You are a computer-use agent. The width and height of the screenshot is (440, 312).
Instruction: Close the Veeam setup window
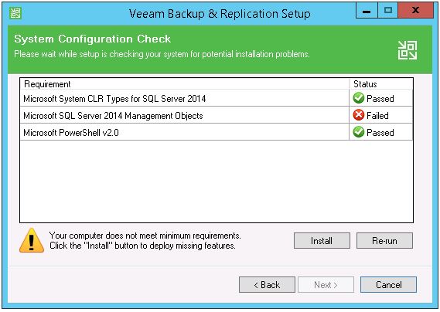(x=415, y=11)
